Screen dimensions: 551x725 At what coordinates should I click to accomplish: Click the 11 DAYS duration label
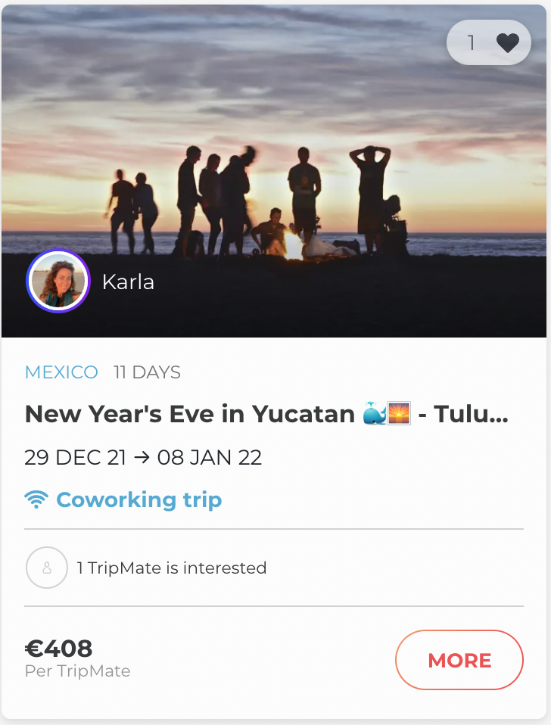click(147, 372)
